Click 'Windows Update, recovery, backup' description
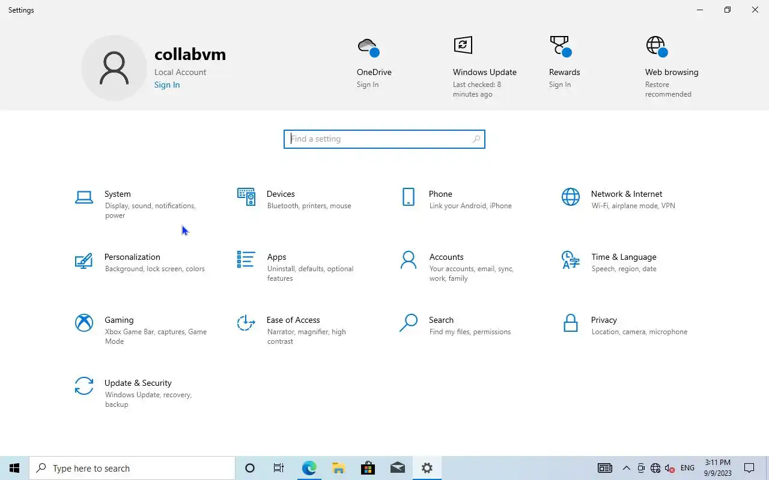The width and height of the screenshot is (769, 480). 148,400
